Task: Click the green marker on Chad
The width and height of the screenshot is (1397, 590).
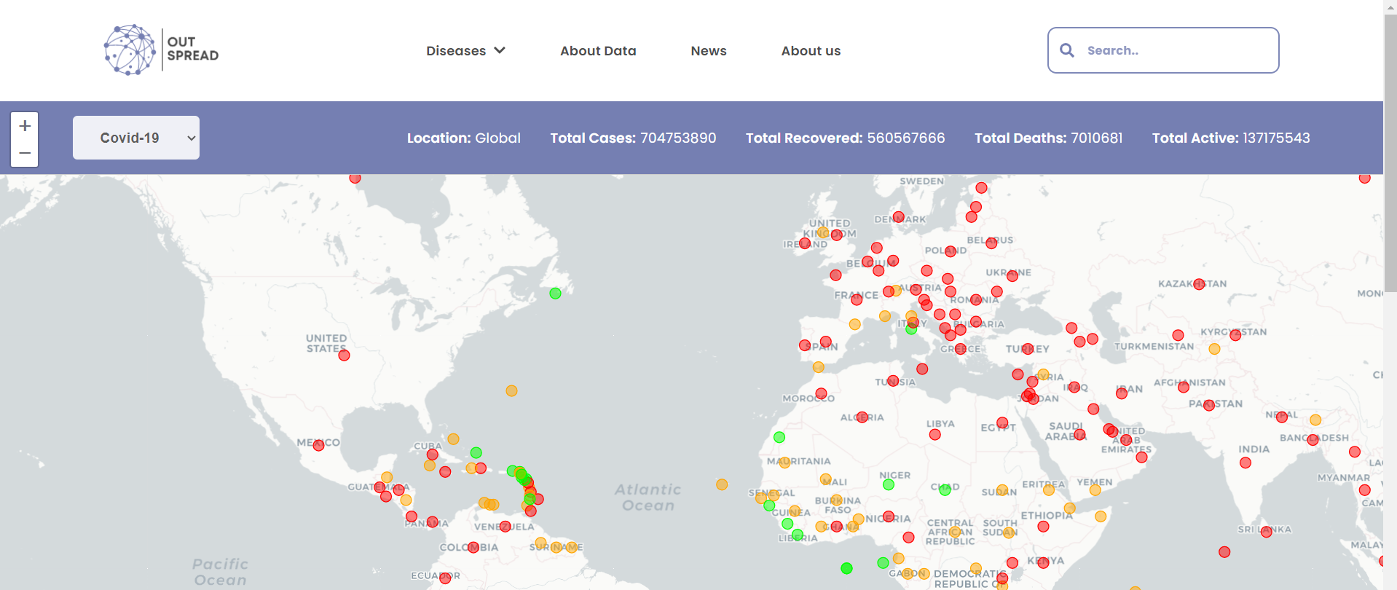Action: [945, 490]
